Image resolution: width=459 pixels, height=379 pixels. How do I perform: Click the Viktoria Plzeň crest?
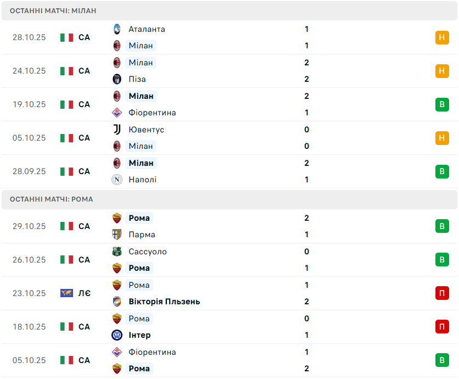(117, 302)
